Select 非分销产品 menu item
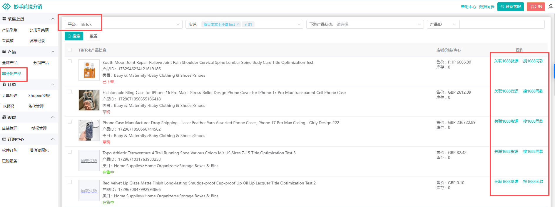This screenshot has height=207, width=555. pos(11,73)
